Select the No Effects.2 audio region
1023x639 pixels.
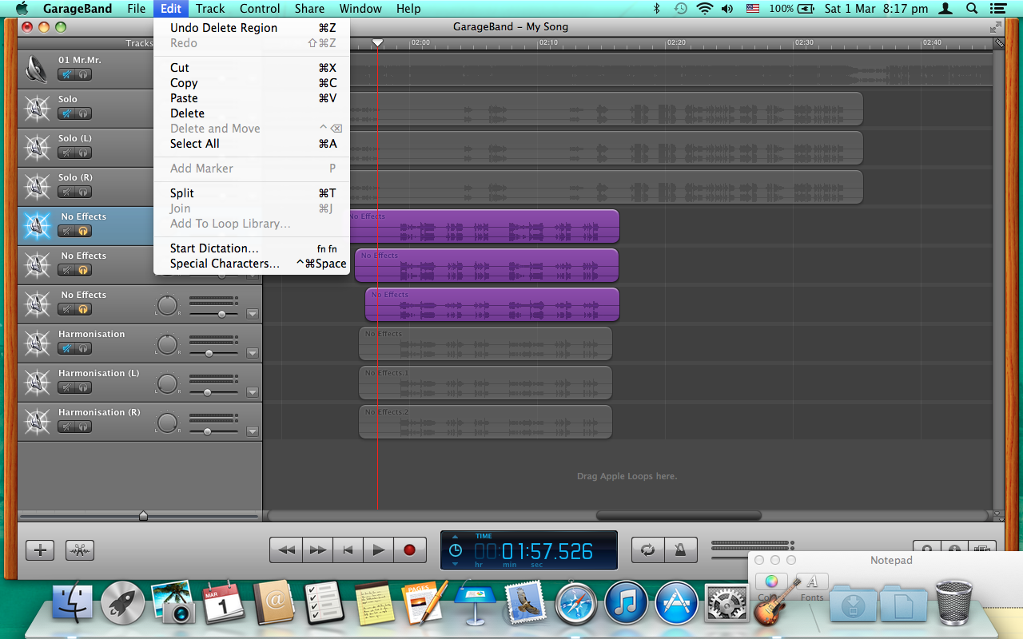(485, 422)
